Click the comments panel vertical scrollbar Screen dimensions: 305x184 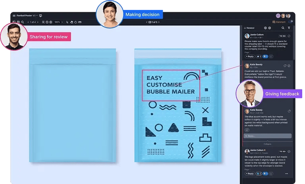coord(294,43)
